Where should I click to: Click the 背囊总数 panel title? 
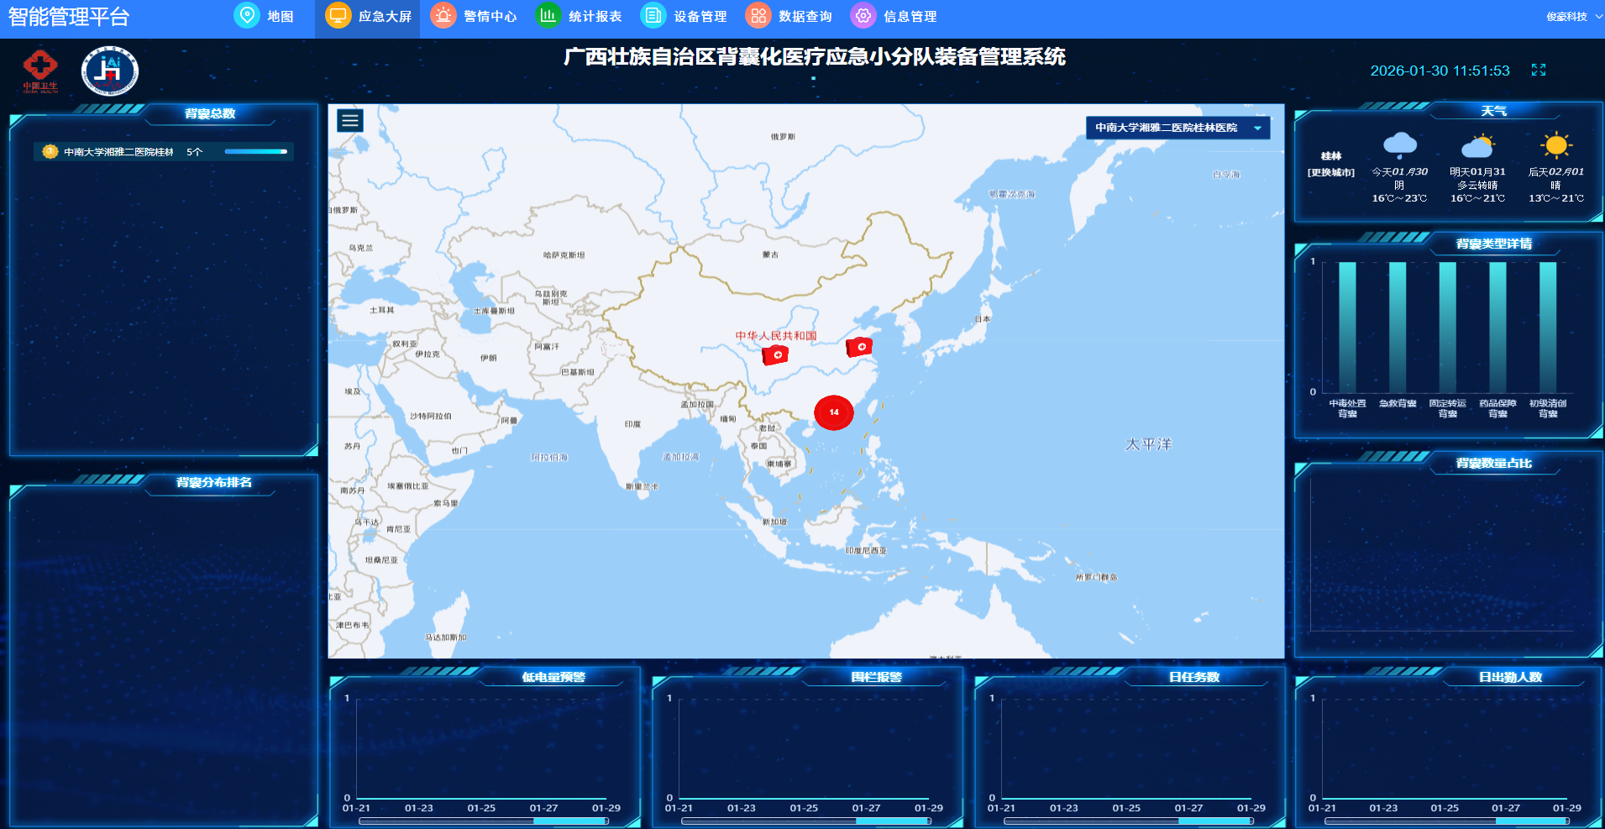210,113
